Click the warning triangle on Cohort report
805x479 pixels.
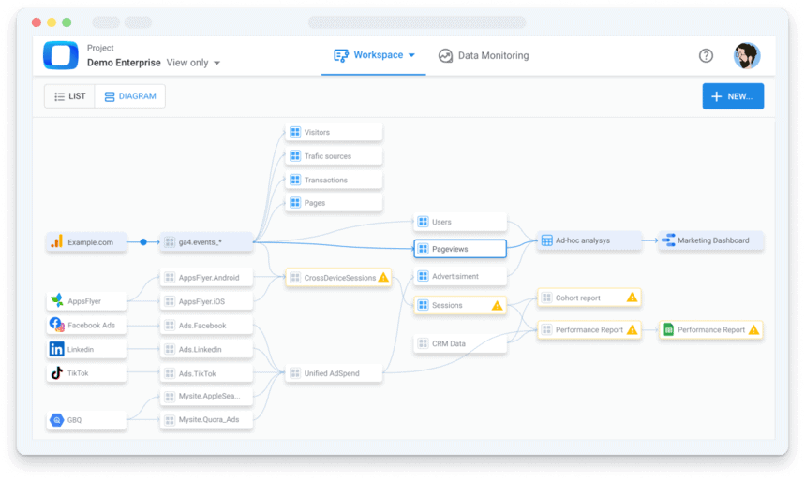tap(632, 298)
